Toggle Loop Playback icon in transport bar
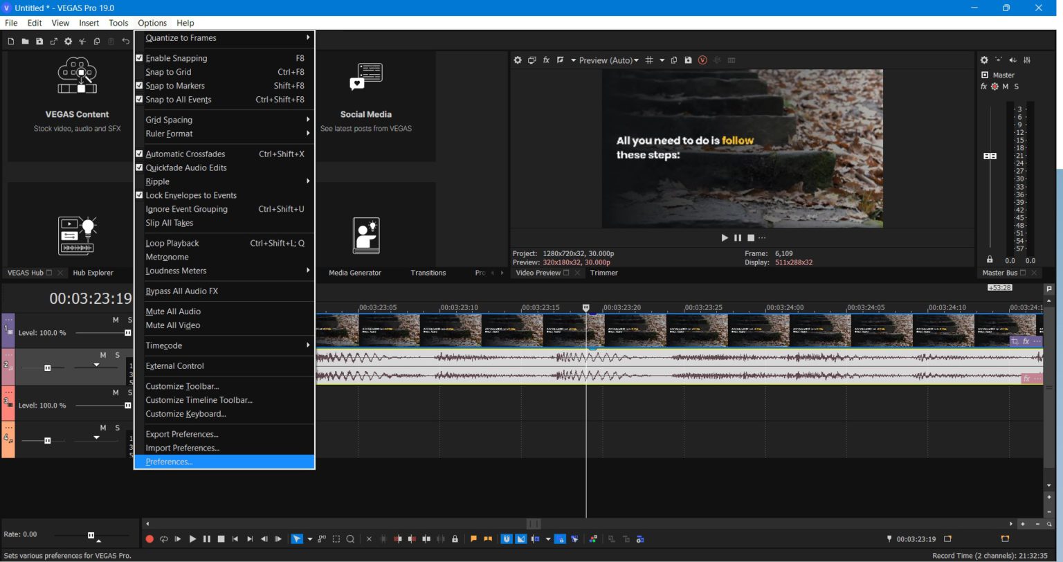Viewport: 1063px width, 562px height. click(164, 538)
